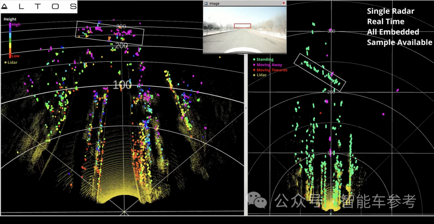Click the red detection box in camera image
Viewport: 434px width, 224px height.
coord(242,26)
